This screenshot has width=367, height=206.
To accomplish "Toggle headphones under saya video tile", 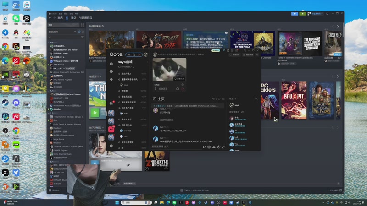I will (x=178, y=89).
